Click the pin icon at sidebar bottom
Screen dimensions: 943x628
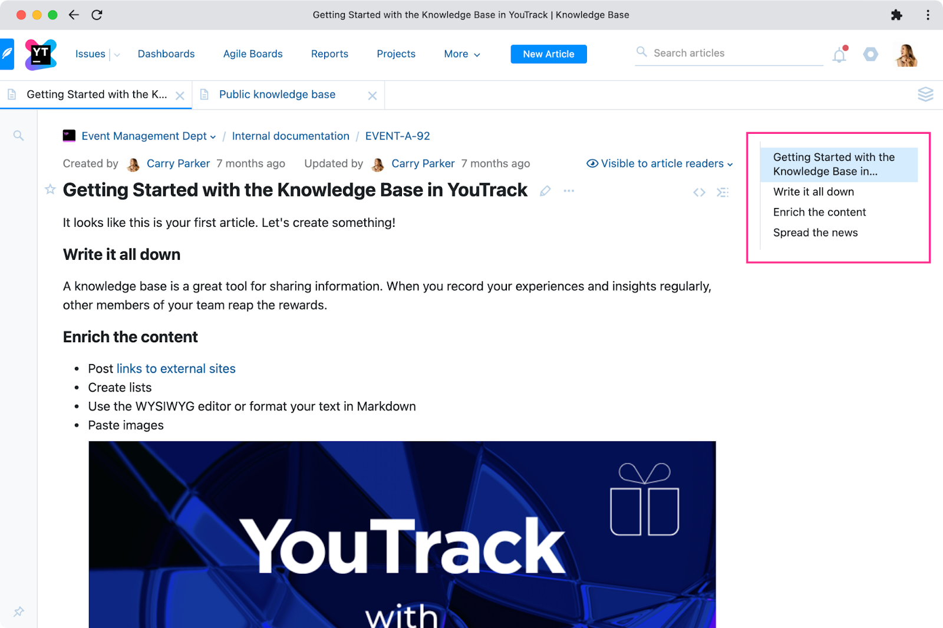tap(19, 612)
